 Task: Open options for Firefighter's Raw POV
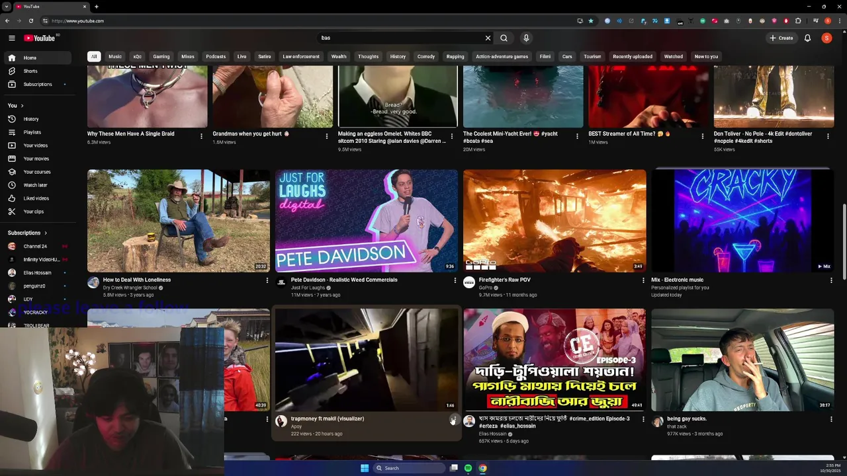click(x=643, y=280)
